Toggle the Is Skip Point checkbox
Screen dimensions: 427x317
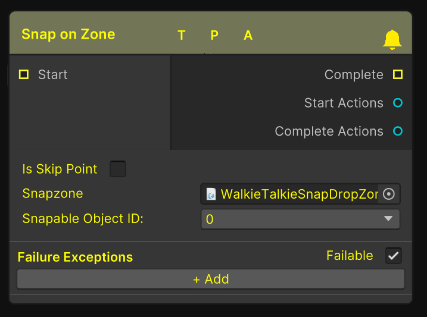click(118, 169)
